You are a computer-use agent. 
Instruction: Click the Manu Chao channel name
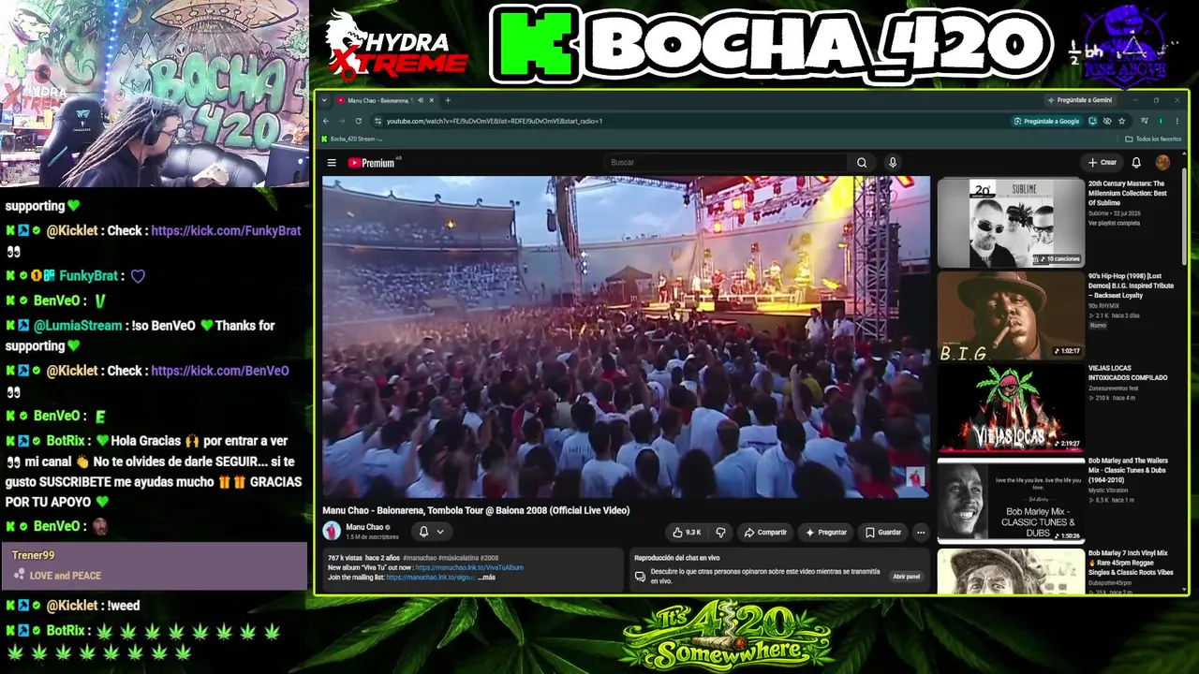[x=364, y=527]
